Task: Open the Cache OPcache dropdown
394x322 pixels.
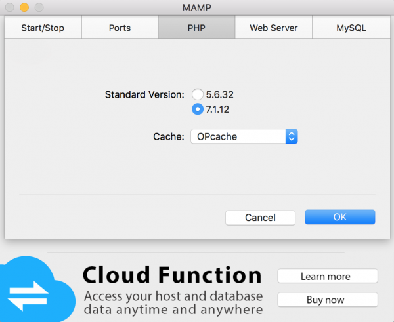Action: 244,136
